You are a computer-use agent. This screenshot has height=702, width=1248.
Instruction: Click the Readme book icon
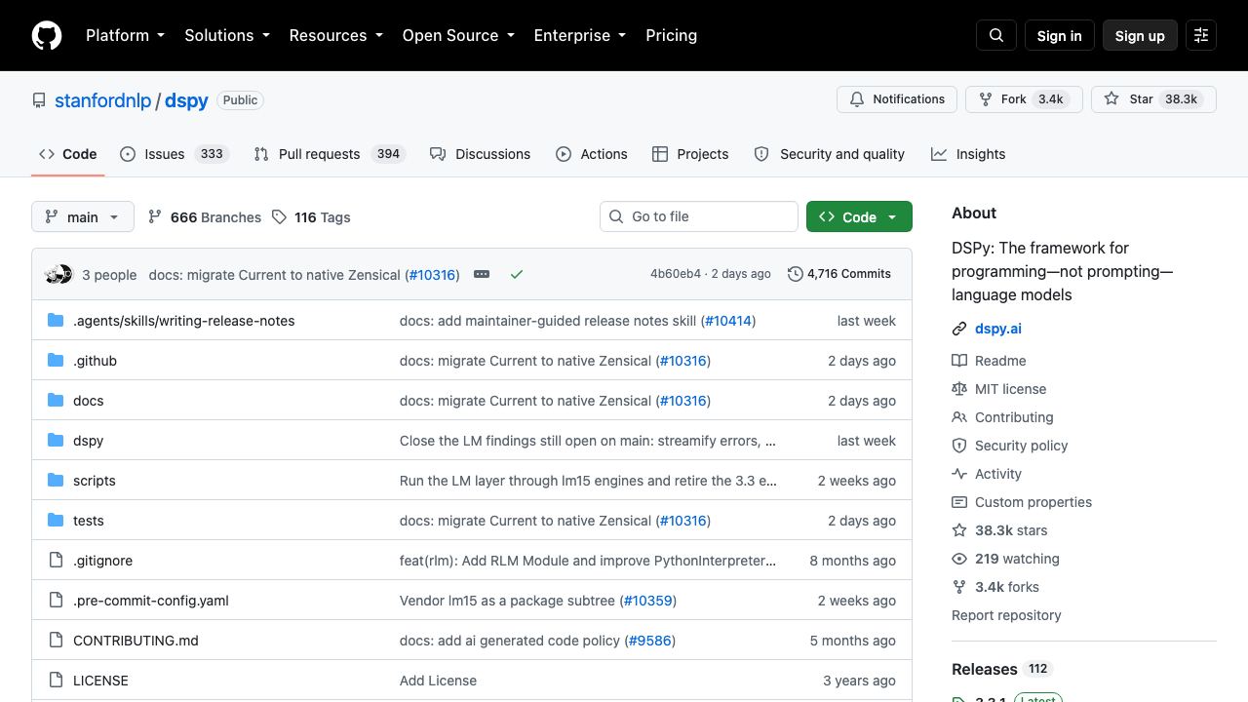coord(959,361)
